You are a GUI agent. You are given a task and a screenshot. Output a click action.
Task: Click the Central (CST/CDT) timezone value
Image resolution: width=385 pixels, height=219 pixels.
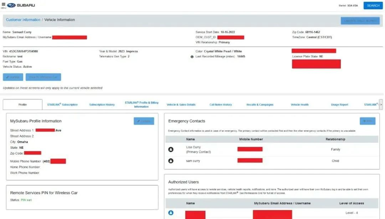click(319, 37)
